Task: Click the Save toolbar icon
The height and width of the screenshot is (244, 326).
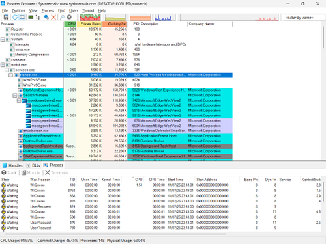Action: [x=6, y=17]
